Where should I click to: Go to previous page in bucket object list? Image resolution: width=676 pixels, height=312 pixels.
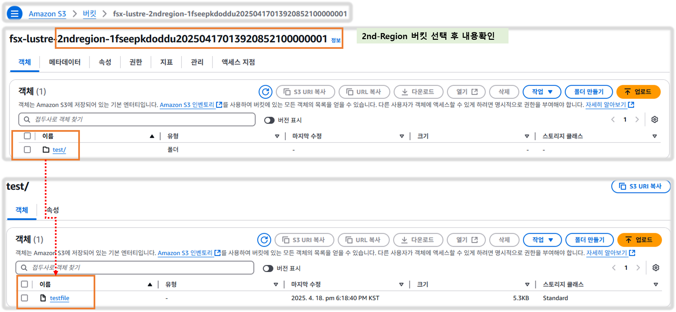pos(613,119)
